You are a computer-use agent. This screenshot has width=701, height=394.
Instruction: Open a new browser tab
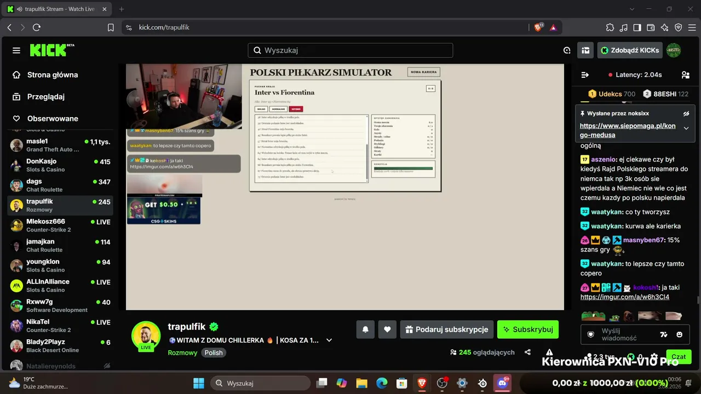[x=122, y=9]
